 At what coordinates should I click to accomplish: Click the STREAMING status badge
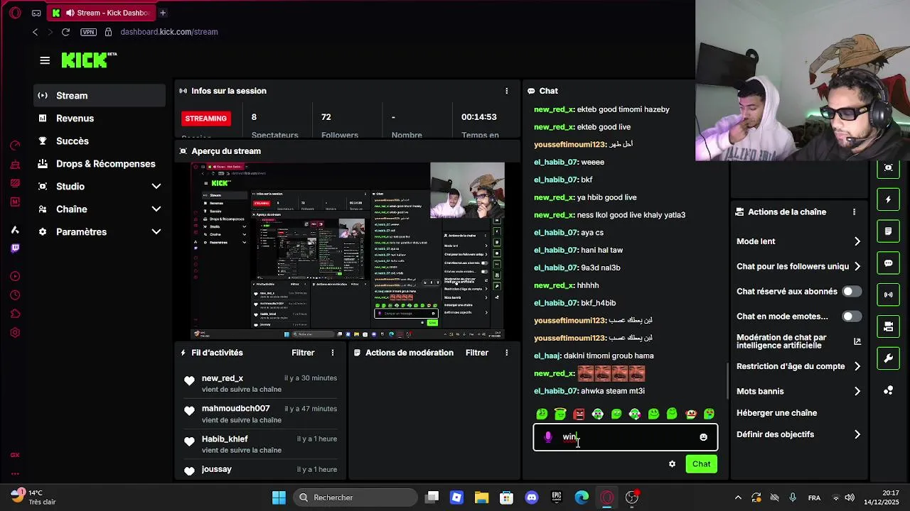(x=205, y=119)
